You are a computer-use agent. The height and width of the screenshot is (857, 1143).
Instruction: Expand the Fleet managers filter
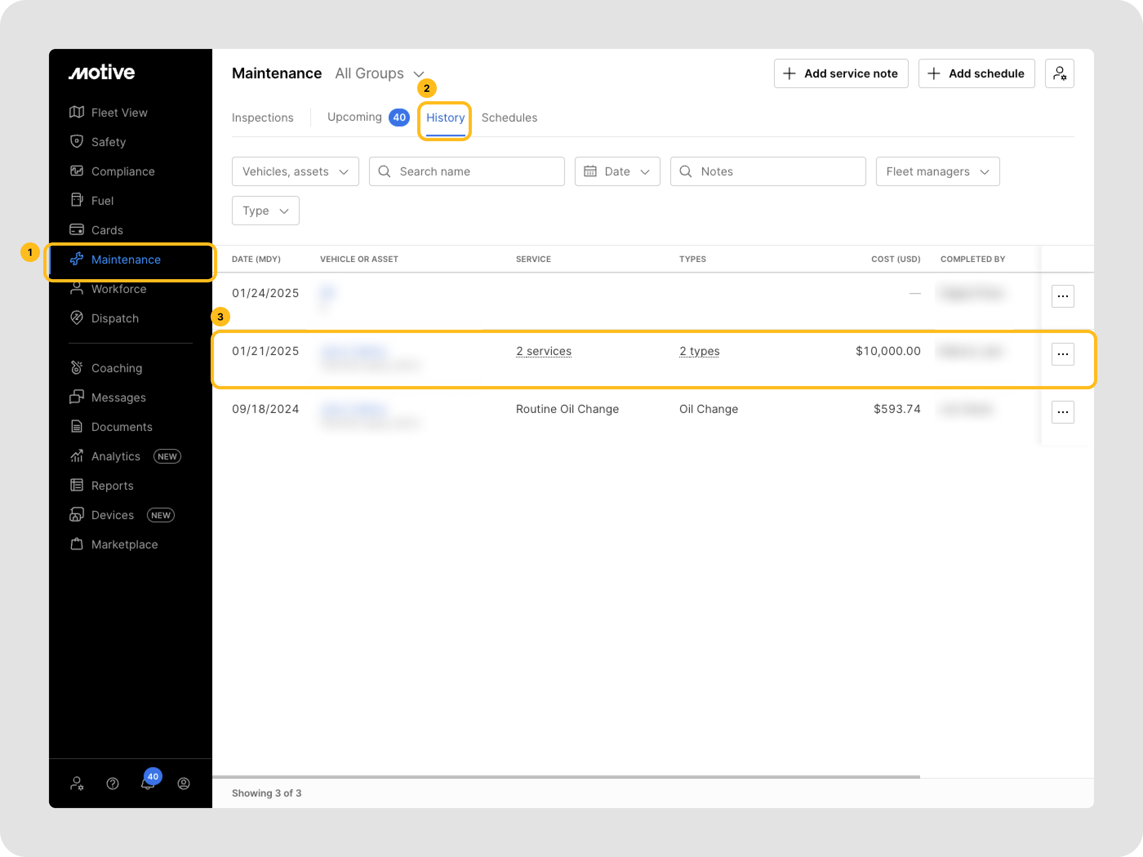pyautogui.click(x=937, y=171)
